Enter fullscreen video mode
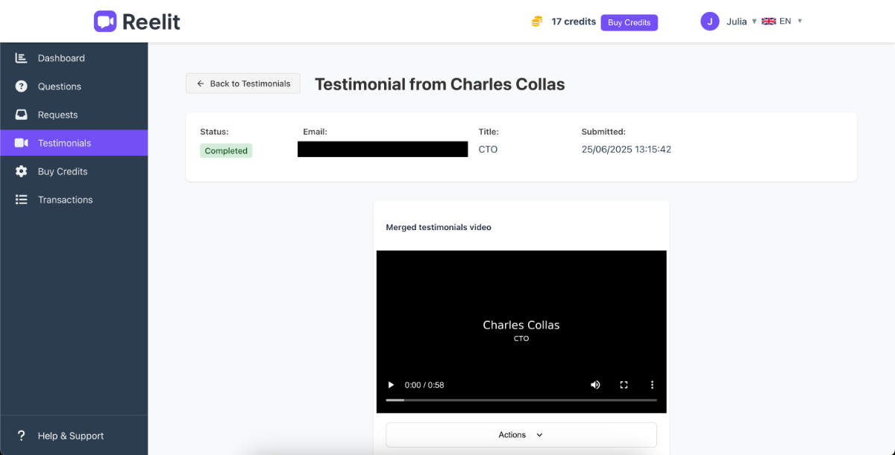Image resolution: width=895 pixels, height=455 pixels. 624,385
